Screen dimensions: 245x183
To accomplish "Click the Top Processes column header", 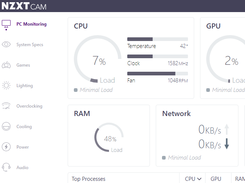I will [88, 179].
